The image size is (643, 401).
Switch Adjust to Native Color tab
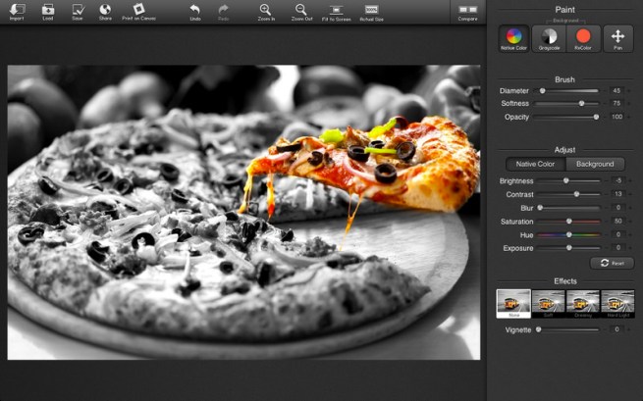(535, 165)
